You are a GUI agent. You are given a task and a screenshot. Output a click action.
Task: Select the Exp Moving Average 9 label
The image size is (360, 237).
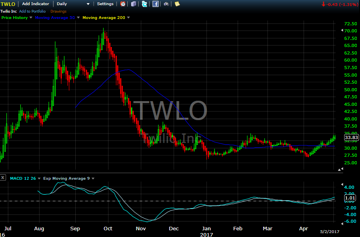66,179
